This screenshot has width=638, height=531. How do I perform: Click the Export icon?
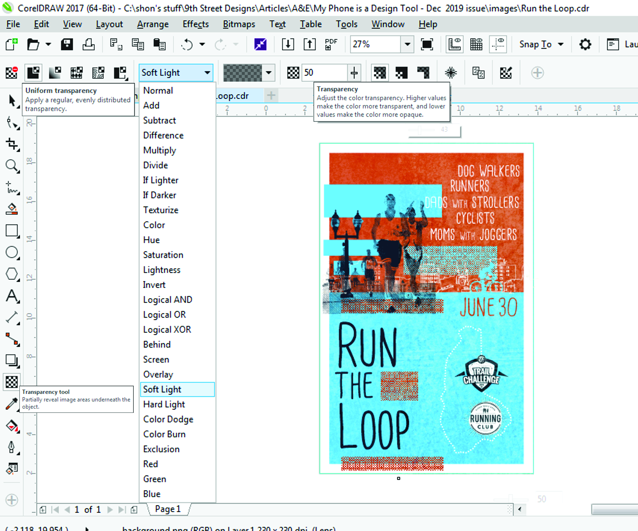310,44
